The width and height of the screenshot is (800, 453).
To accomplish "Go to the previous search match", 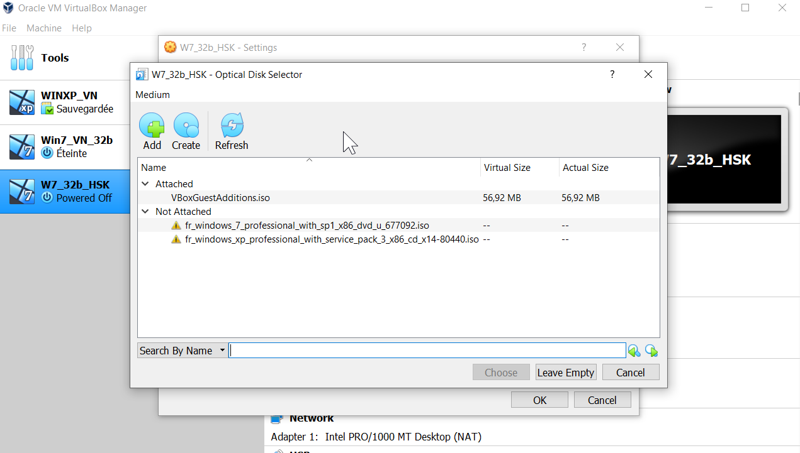I will pyautogui.click(x=634, y=351).
